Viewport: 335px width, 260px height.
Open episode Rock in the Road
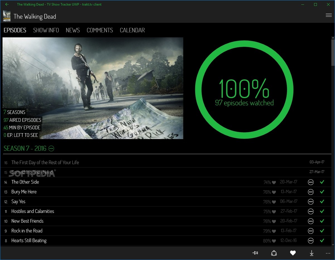pos(27,231)
